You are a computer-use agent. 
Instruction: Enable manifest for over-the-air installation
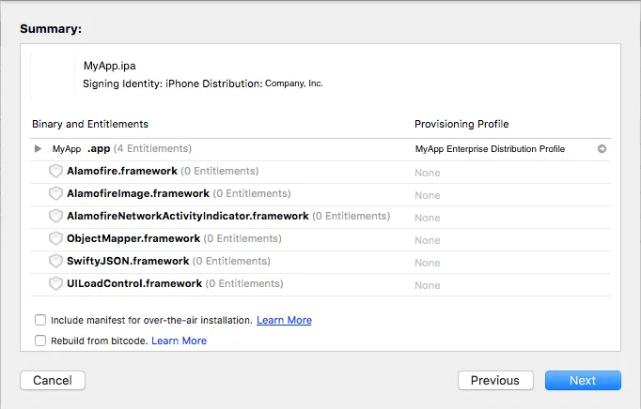[x=40, y=320]
